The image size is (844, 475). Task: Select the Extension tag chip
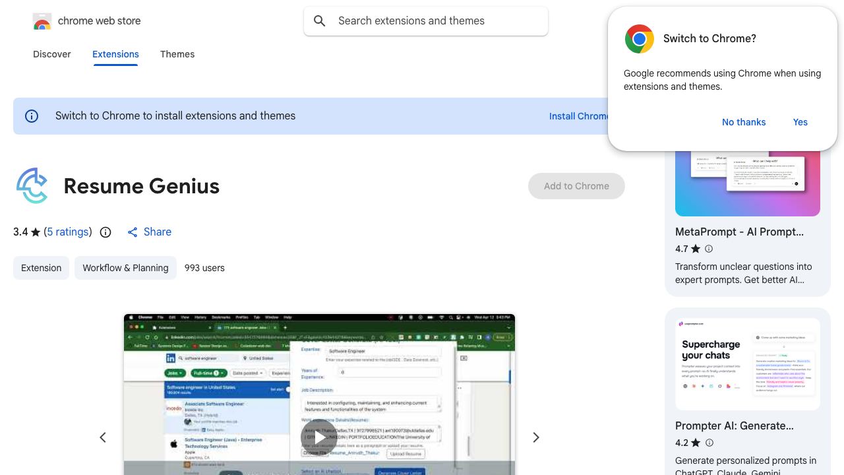[41, 268]
